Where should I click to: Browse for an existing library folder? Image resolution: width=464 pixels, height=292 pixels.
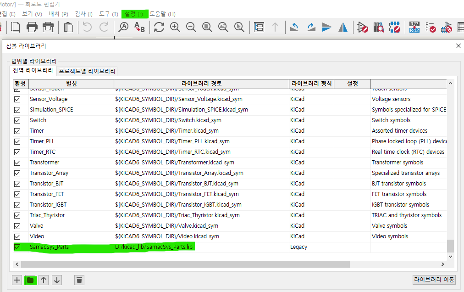coord(30,280)
